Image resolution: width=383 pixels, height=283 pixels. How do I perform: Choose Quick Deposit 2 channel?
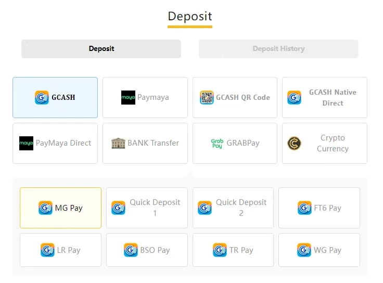[x=233, y=208]
